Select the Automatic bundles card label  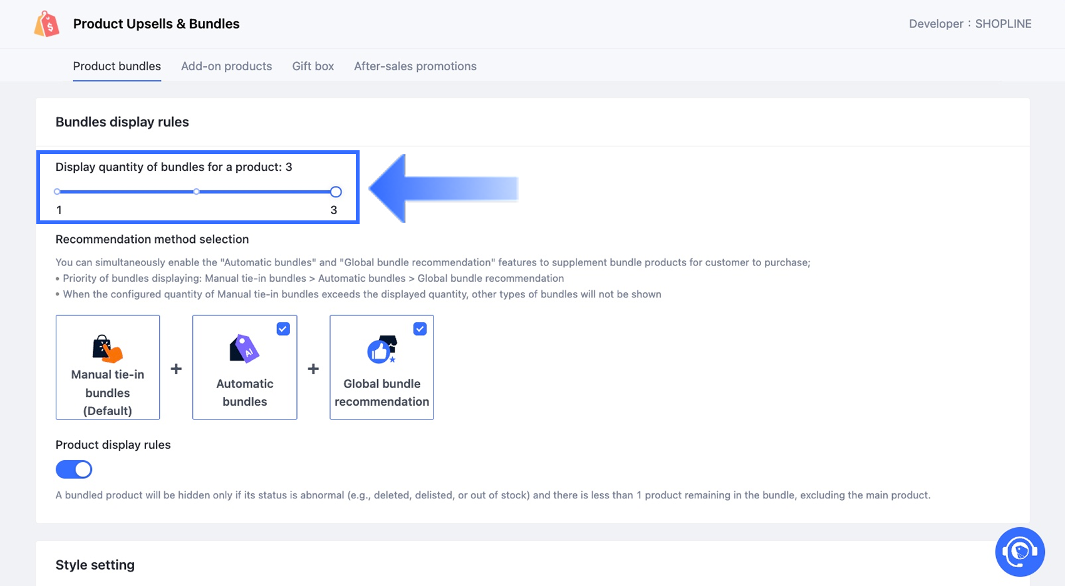click(245, 393)
